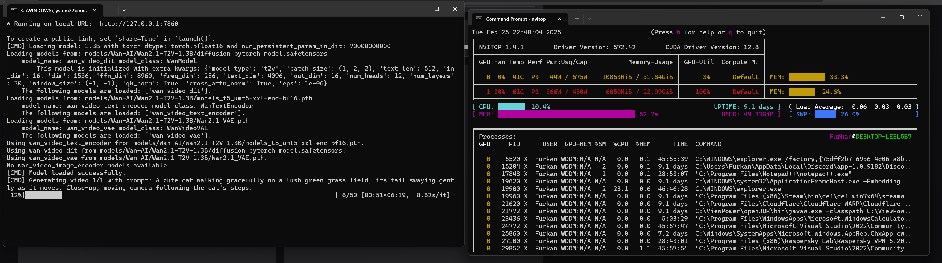Image resolution: width=942 pixels, height=263 pixels.
Task: Close the C:\WINDOWS\system32\cmd tab
Action: pyautogui.click(x=94, y=10)
